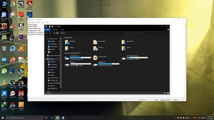Launch Firefox from desktop
214x120 pixels.
coord(13,61)
